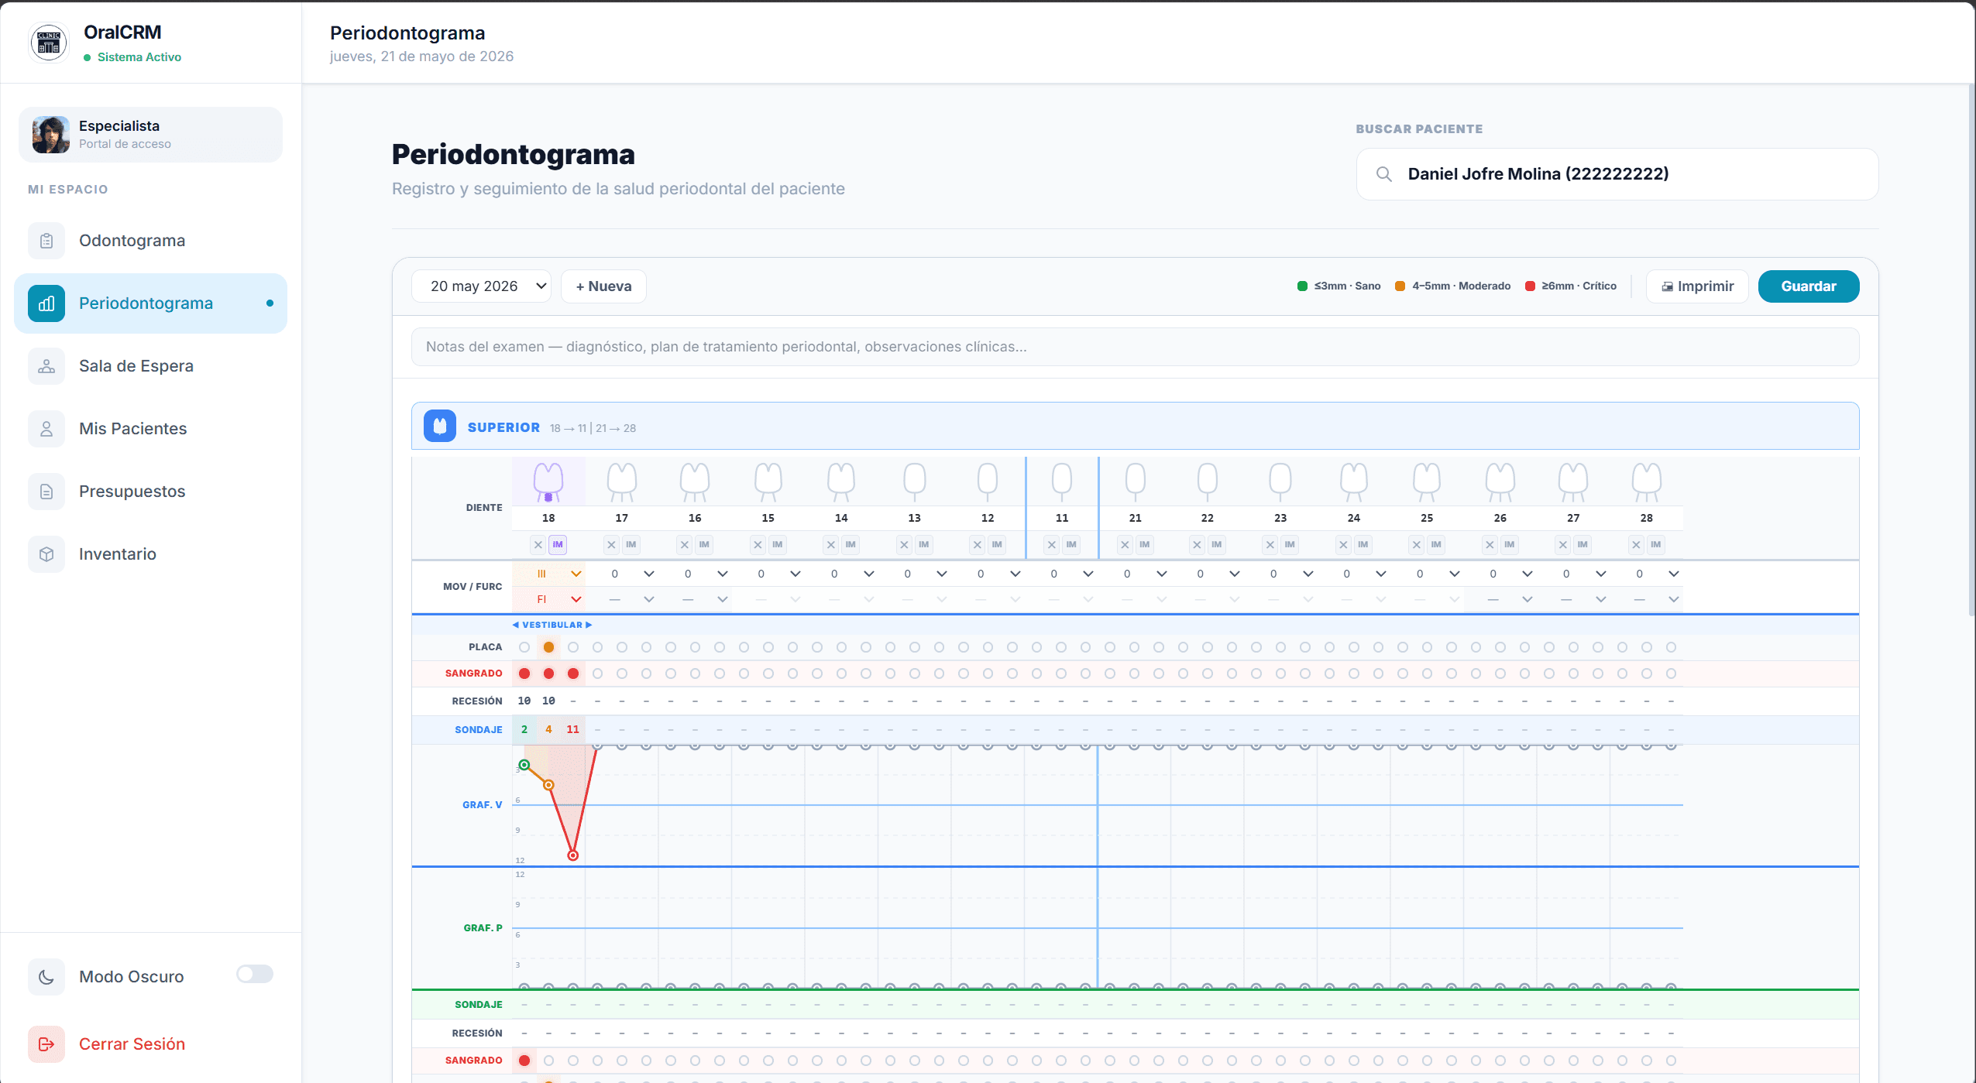Click the tooth 26 molar icon
Image resolution: width=1976 pixels, height=1083 pixels.
[x=1500, y=482]
